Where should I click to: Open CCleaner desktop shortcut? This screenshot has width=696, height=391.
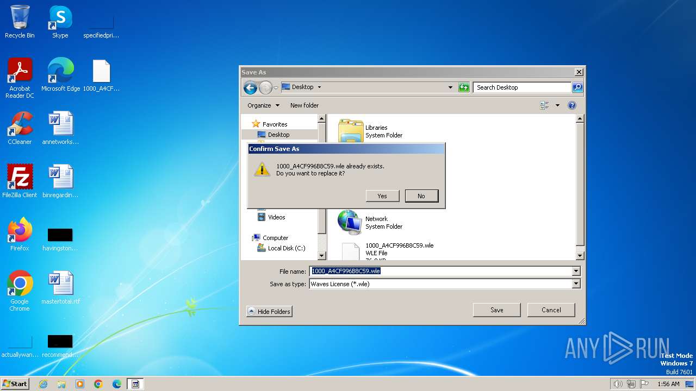(x=20, y=128)
